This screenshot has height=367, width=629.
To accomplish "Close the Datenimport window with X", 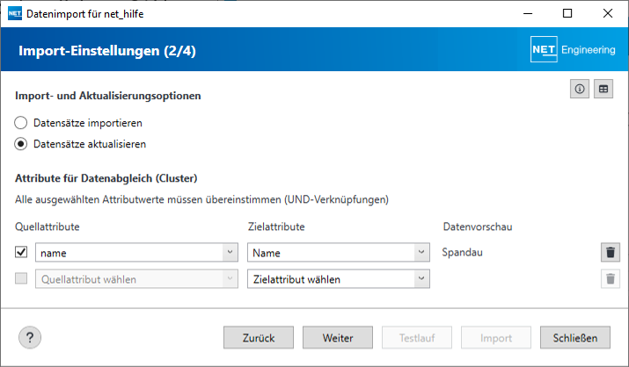I will click(607, 13).
